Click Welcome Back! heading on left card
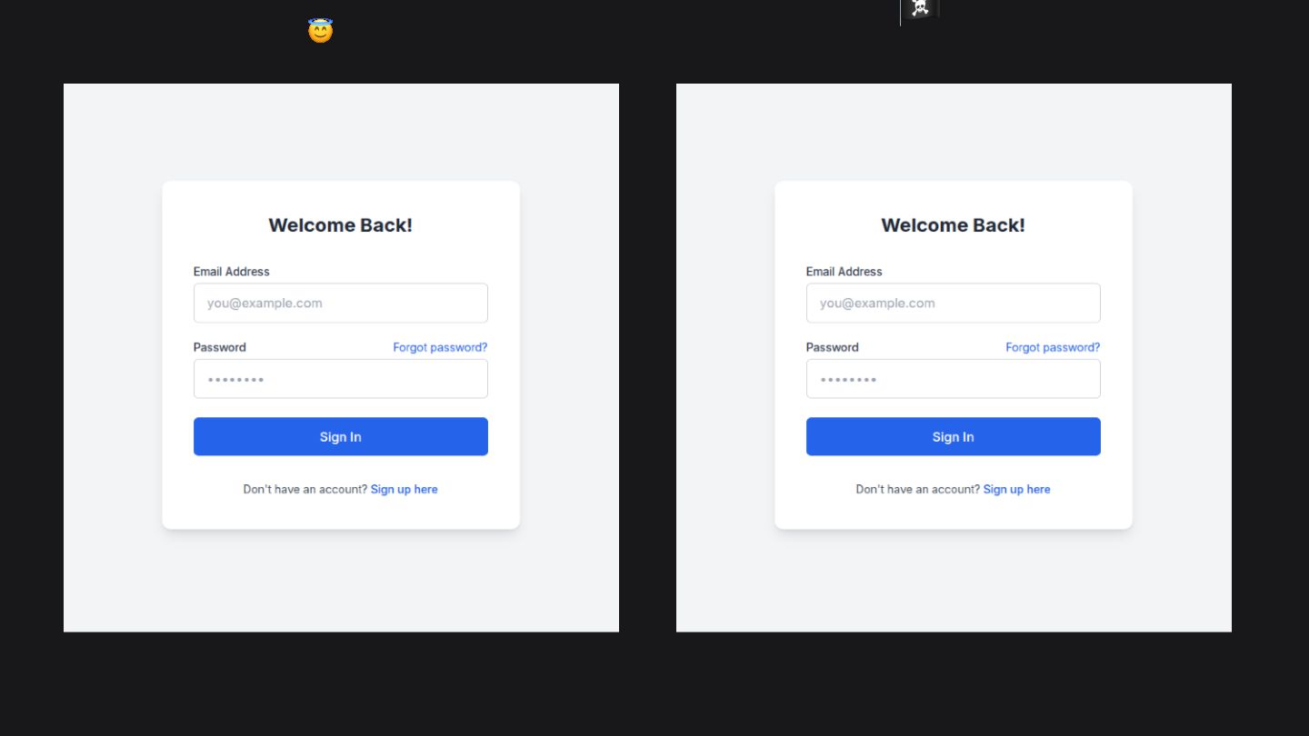The image size is (1309, 736). point(340,225)
